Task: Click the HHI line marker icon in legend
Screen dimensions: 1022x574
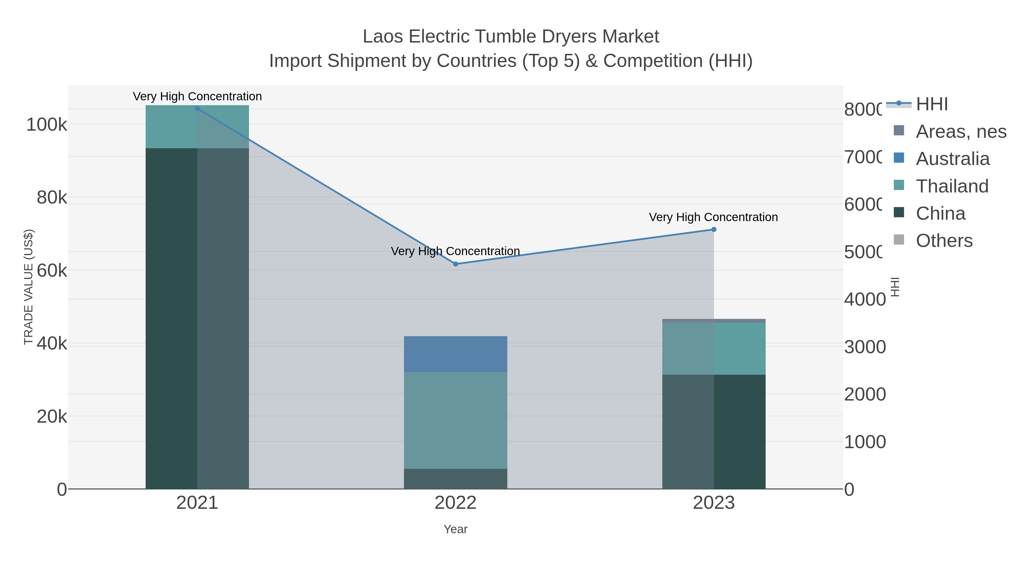Action: click(899, 103)
